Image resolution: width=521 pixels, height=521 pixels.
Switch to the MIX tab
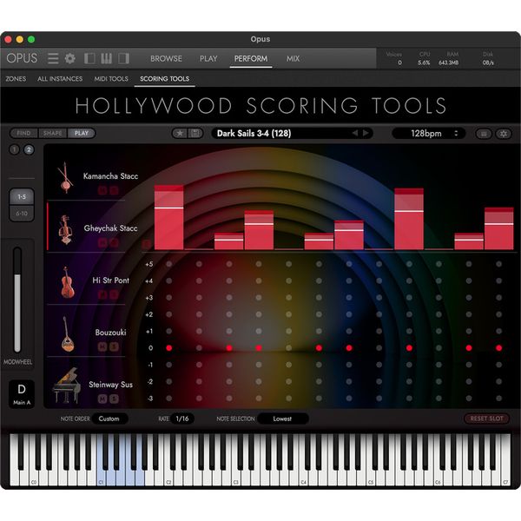pyautogui.click(x=293, y=58)
